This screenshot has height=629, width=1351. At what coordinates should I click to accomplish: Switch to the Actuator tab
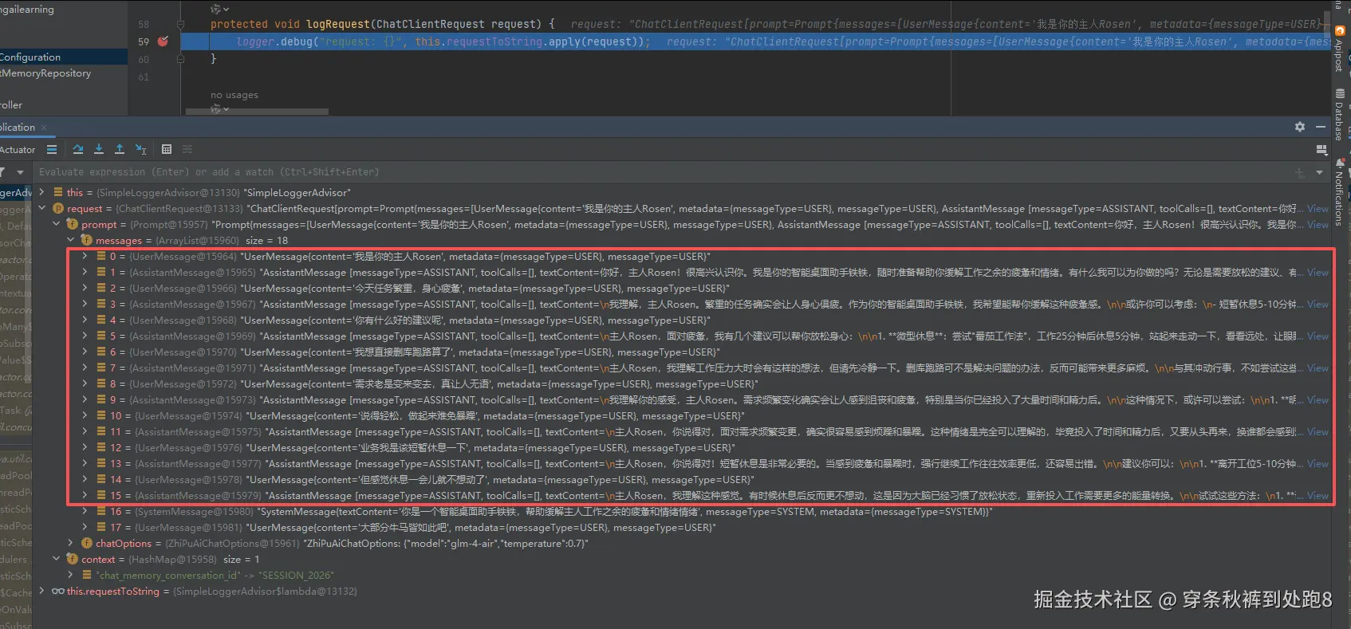pos(18,150)
